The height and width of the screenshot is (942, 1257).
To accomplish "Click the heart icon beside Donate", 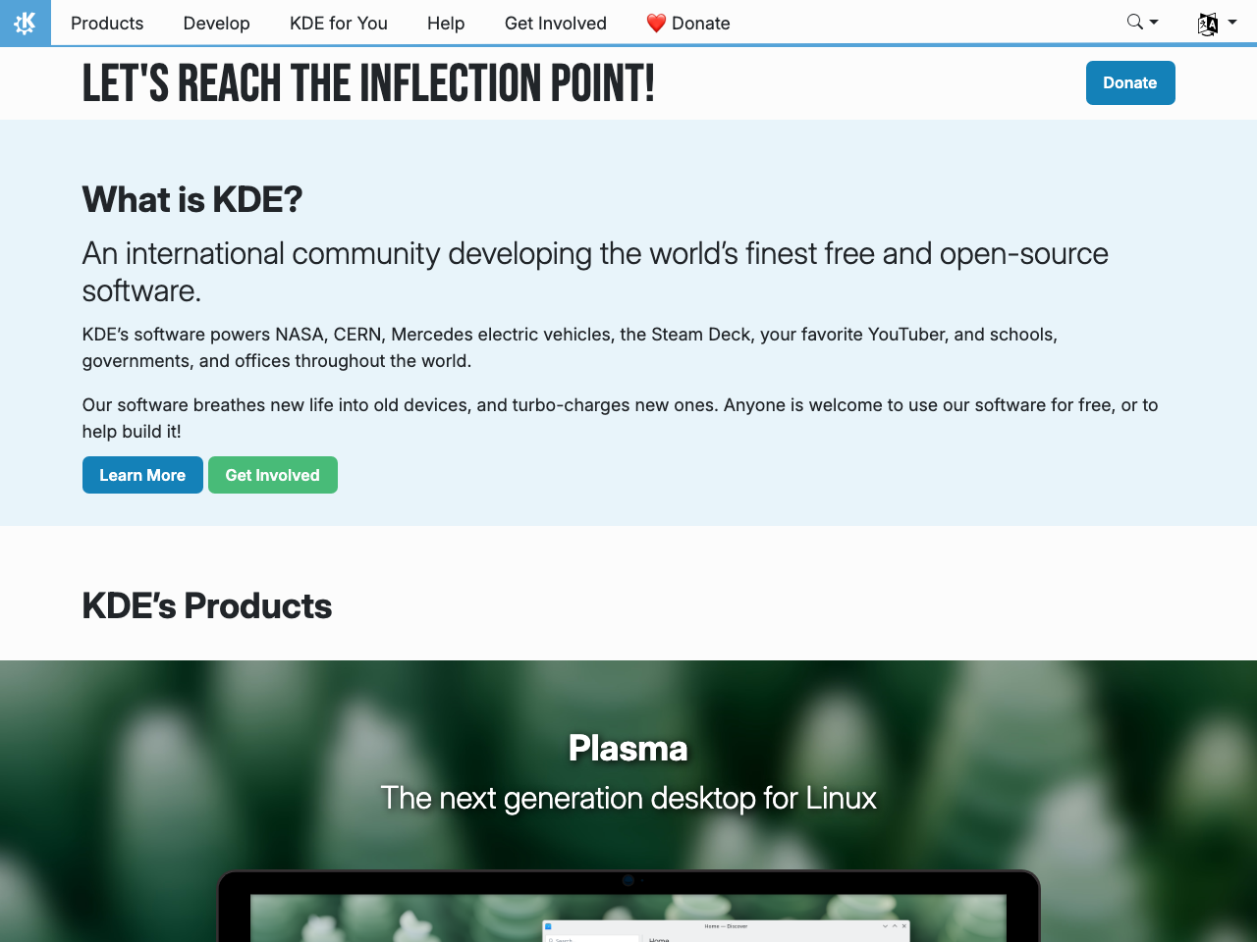I will click(x=655, y=23).
